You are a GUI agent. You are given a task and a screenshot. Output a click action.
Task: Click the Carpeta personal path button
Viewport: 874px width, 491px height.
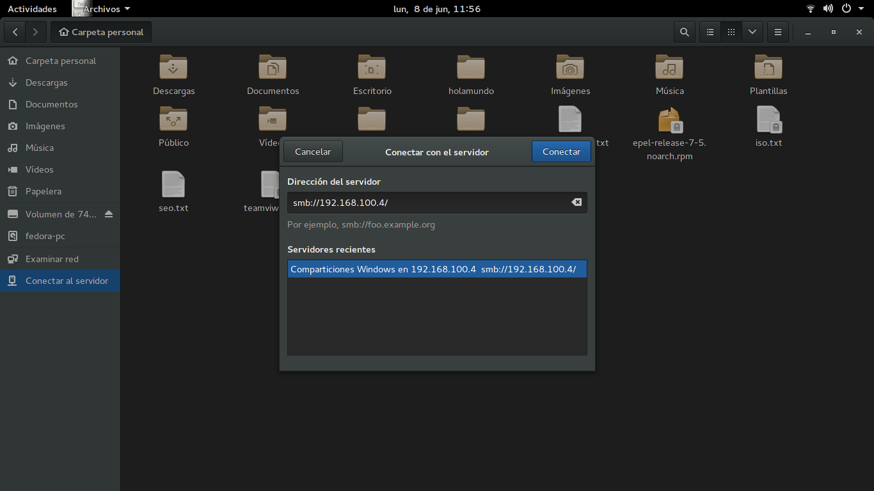(x=100, y=31)
